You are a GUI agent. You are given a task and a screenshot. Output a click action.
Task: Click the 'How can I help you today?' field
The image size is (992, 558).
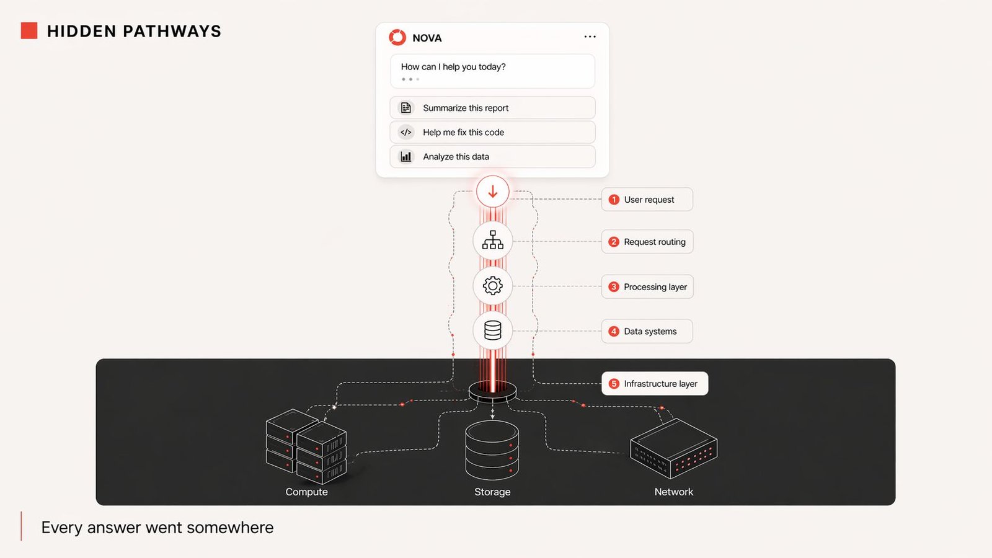point(492,71)
